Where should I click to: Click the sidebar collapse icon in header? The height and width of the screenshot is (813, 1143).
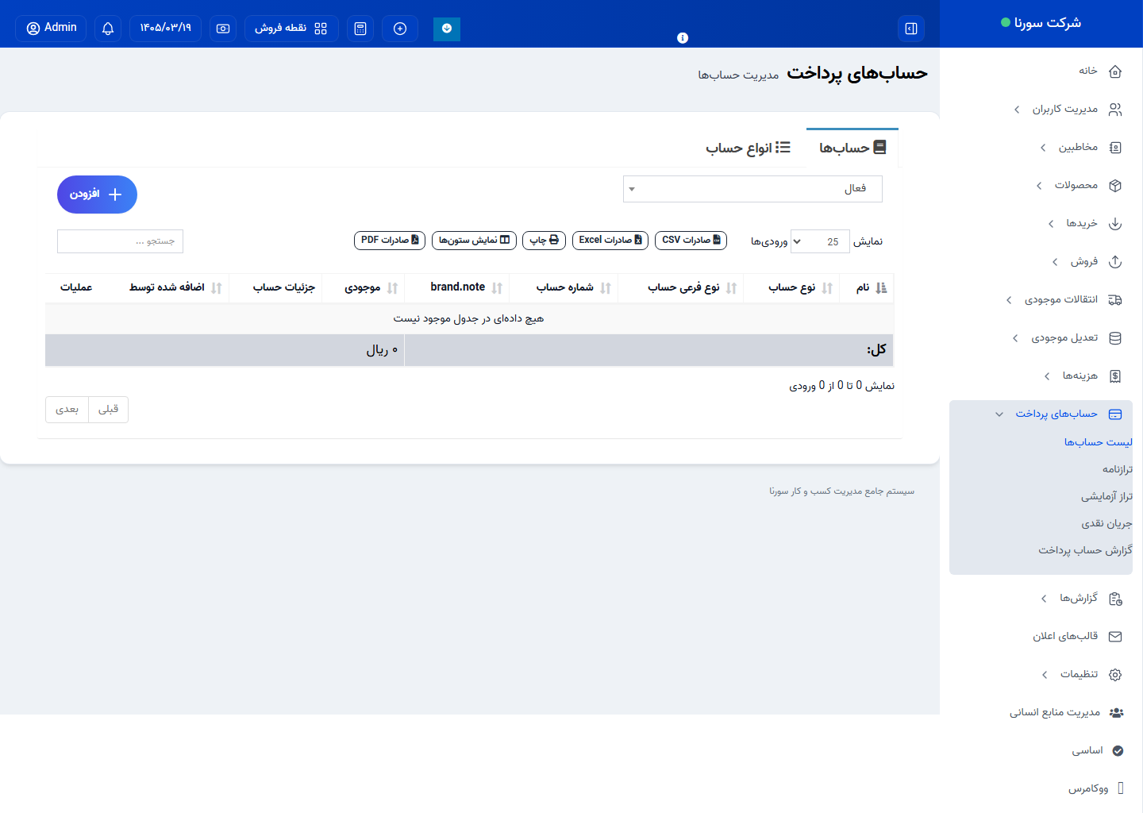[911, 29]
